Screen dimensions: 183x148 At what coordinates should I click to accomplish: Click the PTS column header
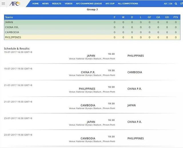coord(176,17)
